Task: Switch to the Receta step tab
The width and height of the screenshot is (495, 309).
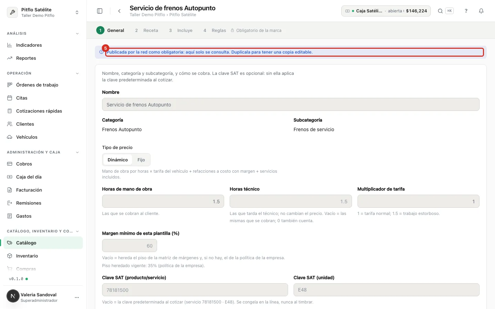Action: click(x=146, y=30)
